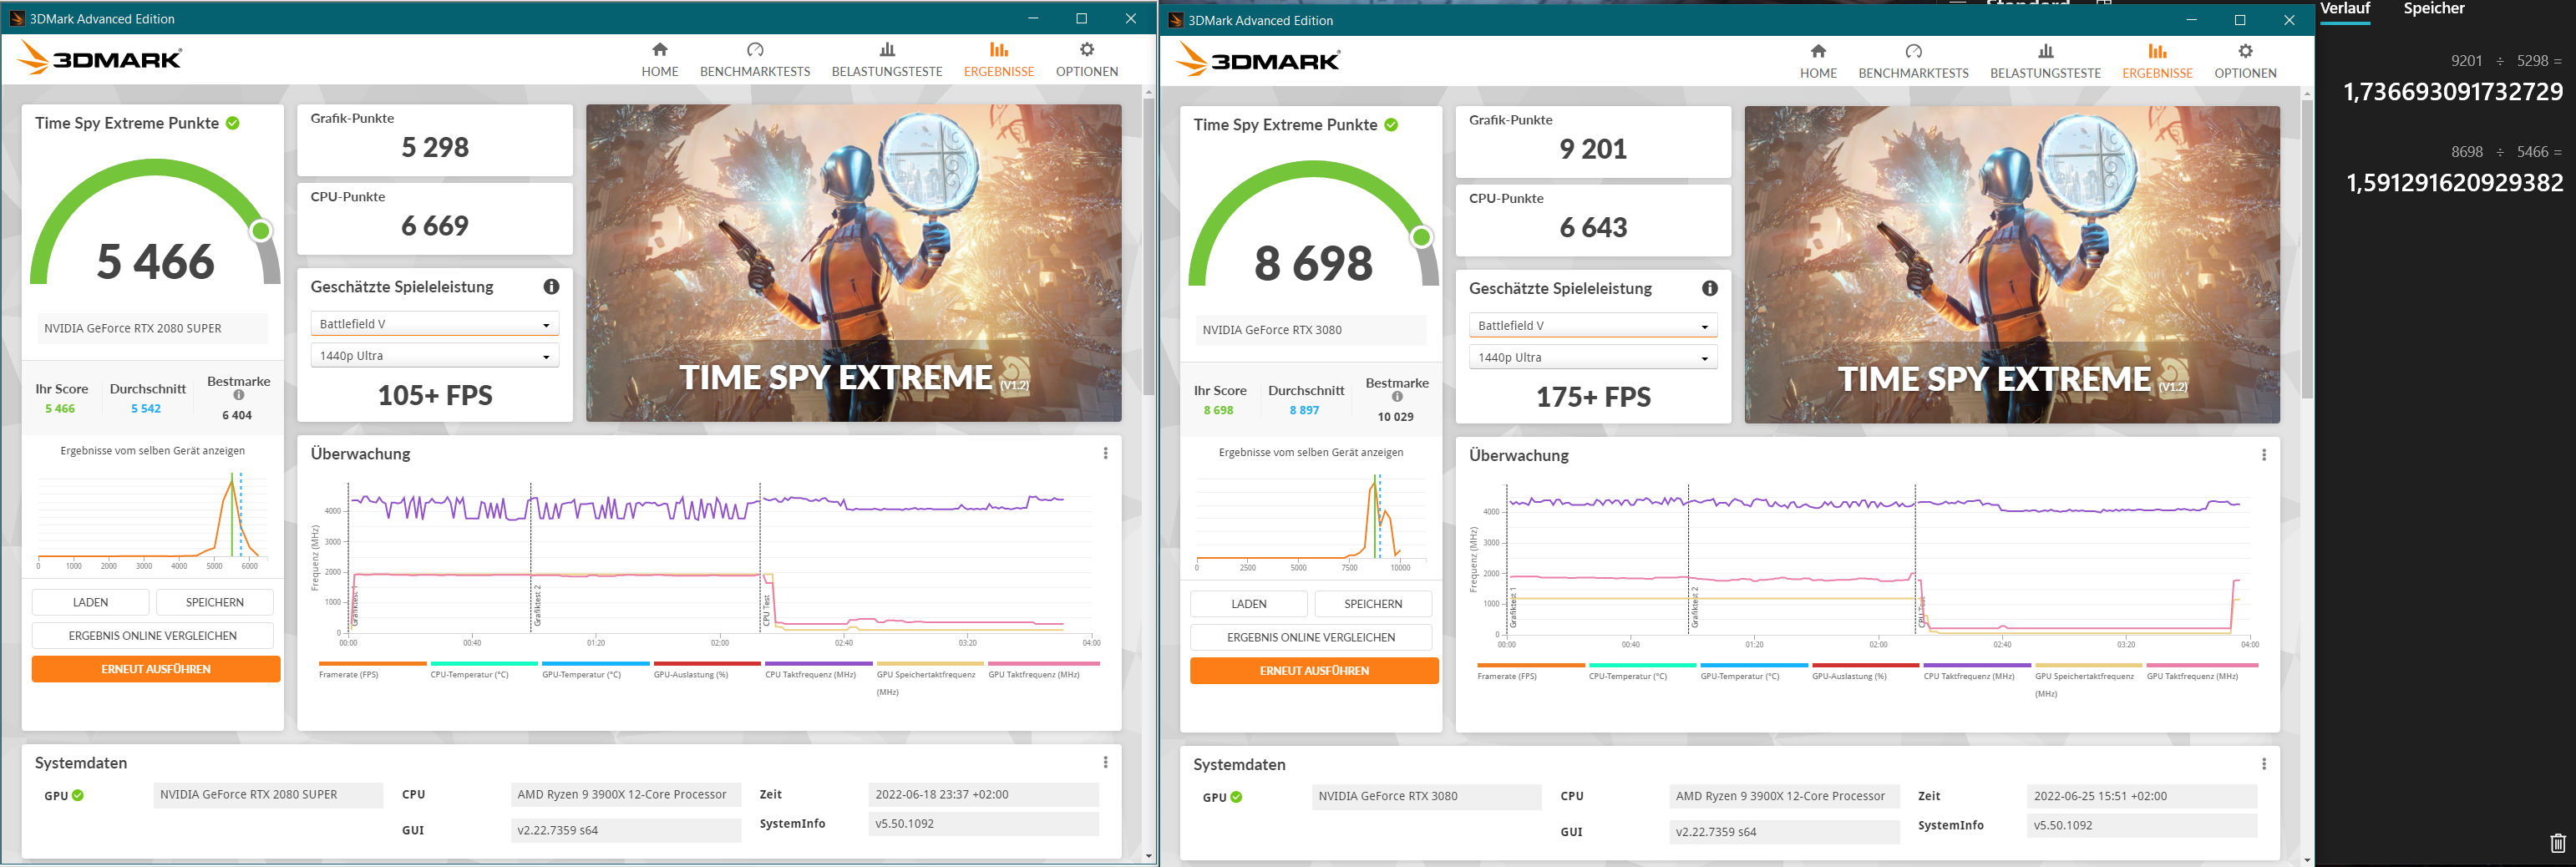Click ERGEBNIS ONLINE VERGLEICHEN in left window
This screenshot has width=2576, height=867.
152,636
